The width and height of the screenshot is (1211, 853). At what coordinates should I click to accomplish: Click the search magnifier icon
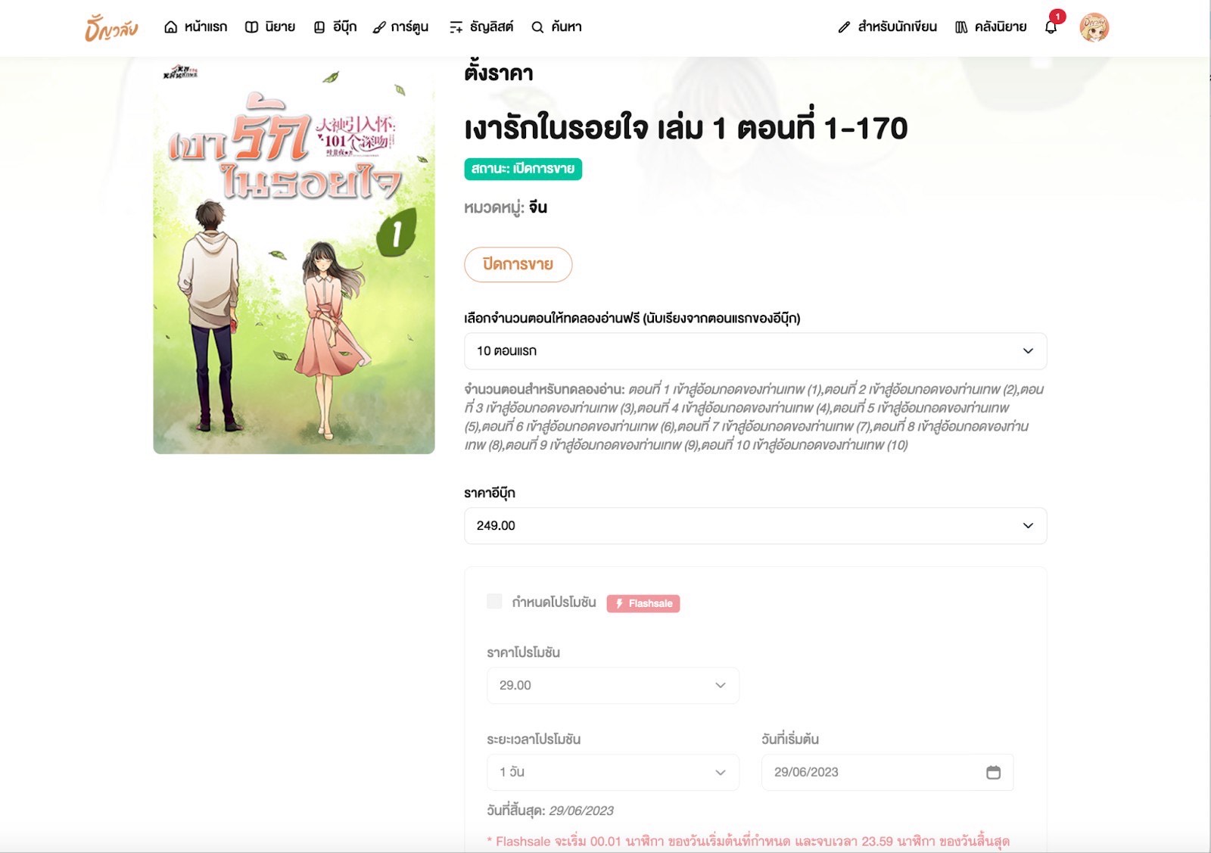[x=537, y=27]
